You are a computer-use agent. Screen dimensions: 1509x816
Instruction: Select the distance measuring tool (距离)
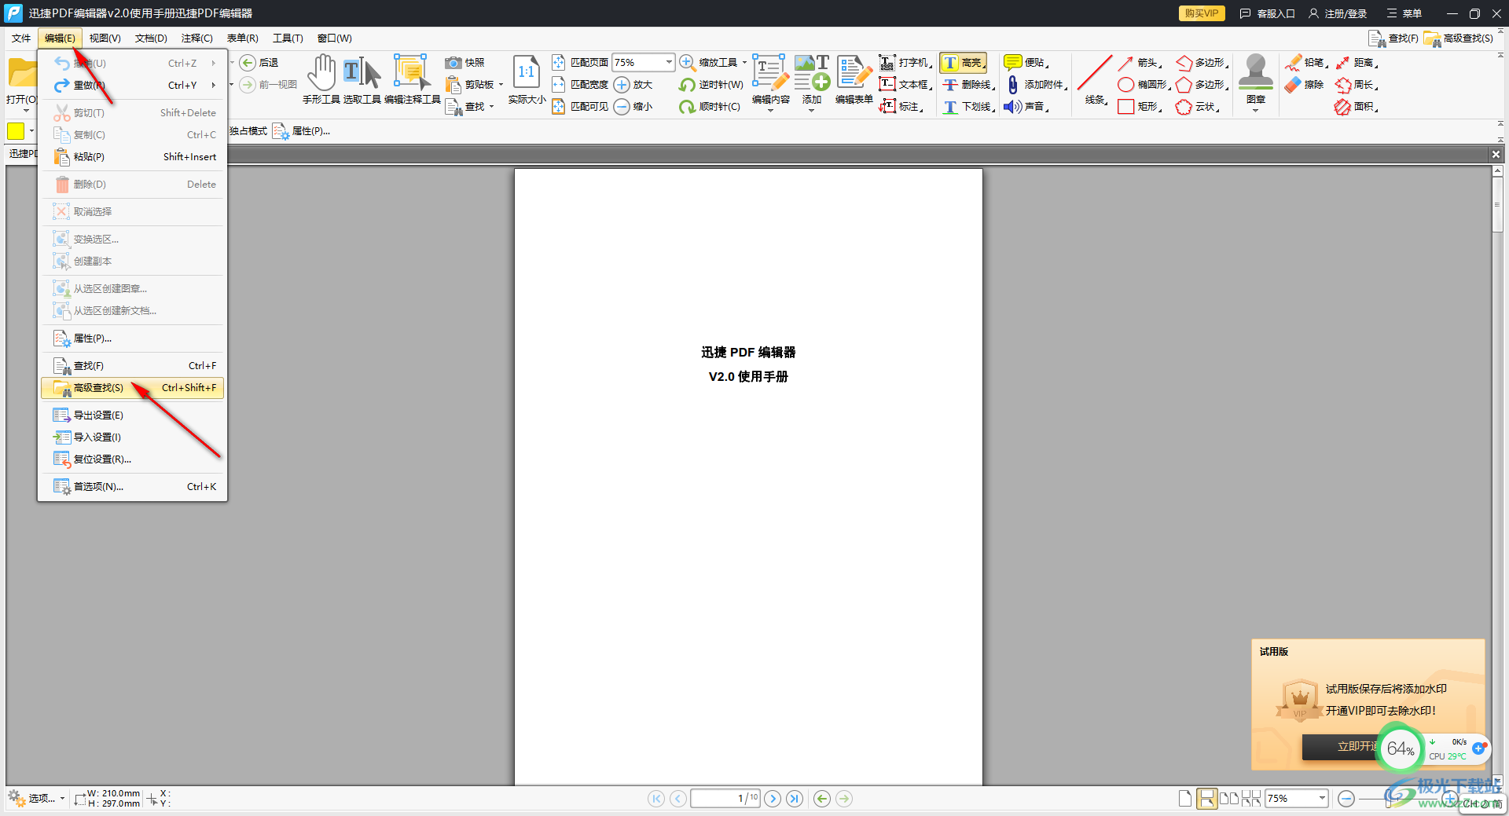(1357, 62)
